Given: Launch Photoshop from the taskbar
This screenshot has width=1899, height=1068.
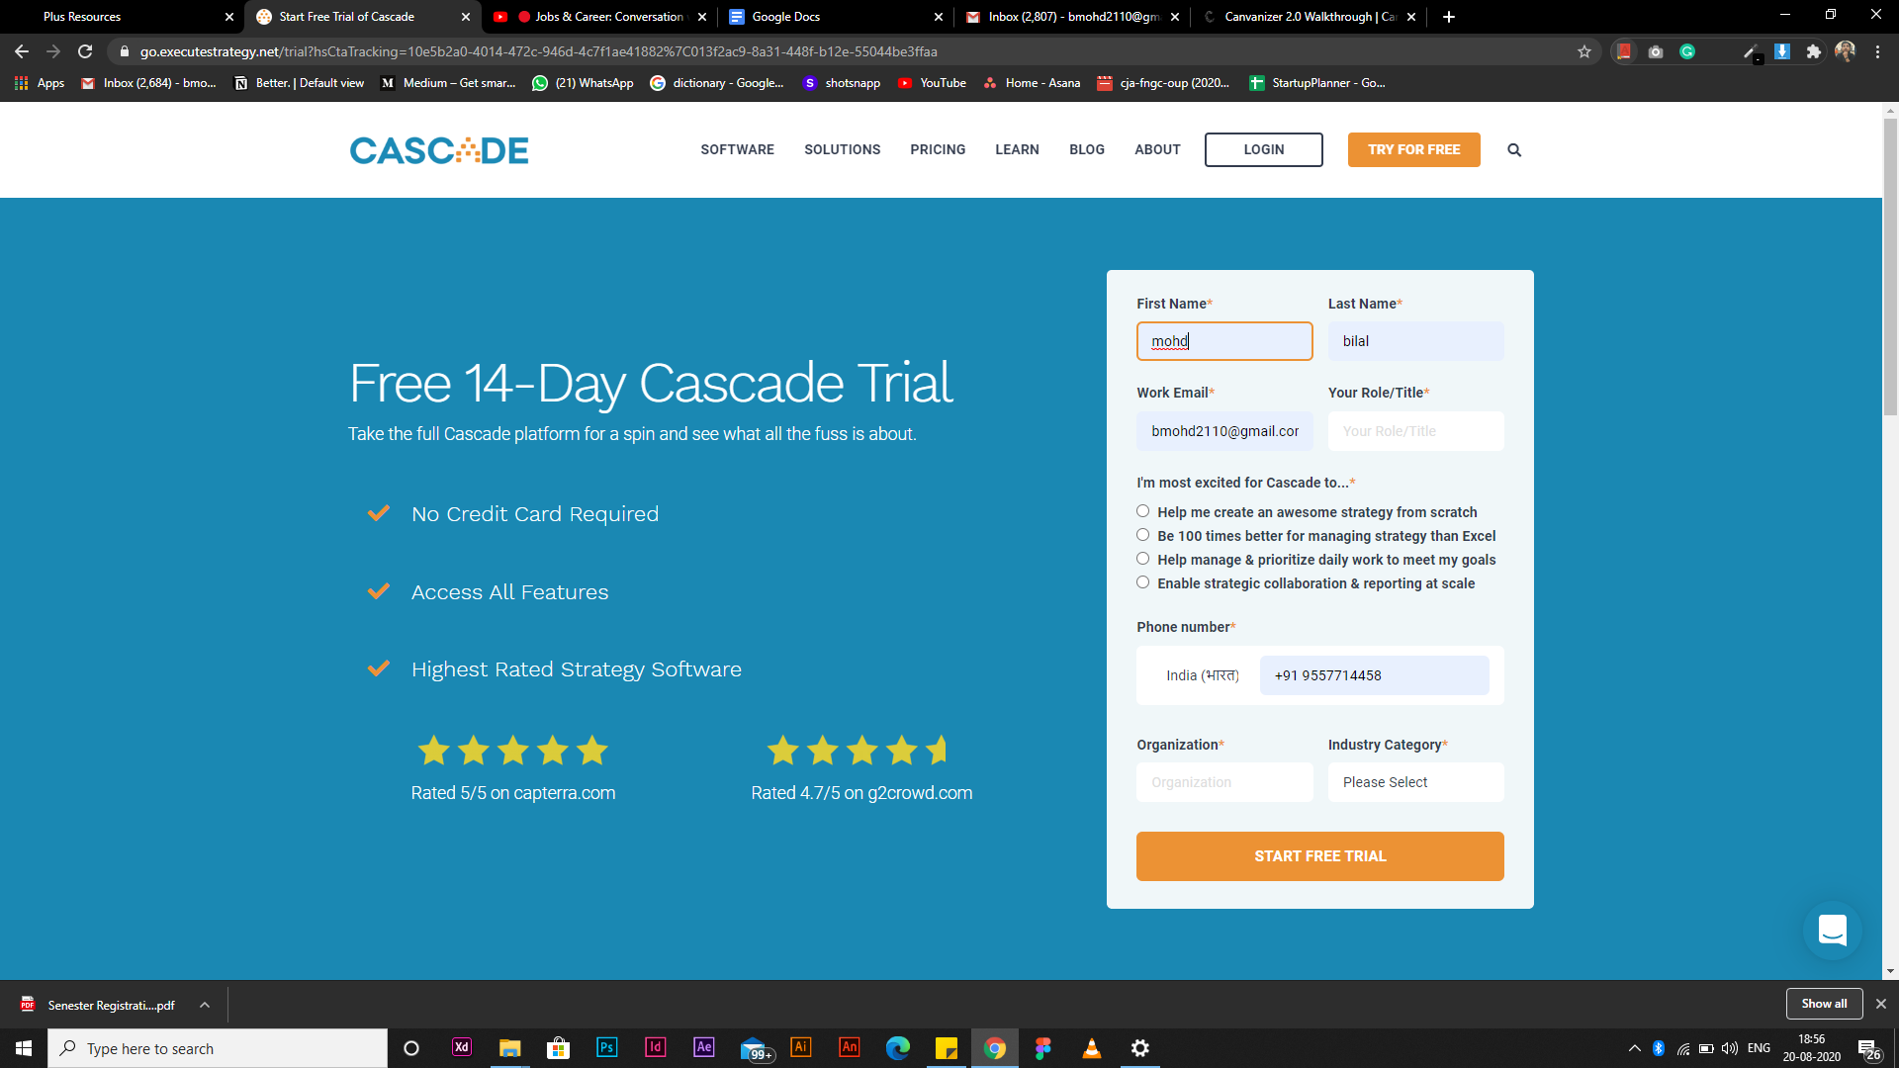Looking at the screenshot, I should click(607, 1048).
